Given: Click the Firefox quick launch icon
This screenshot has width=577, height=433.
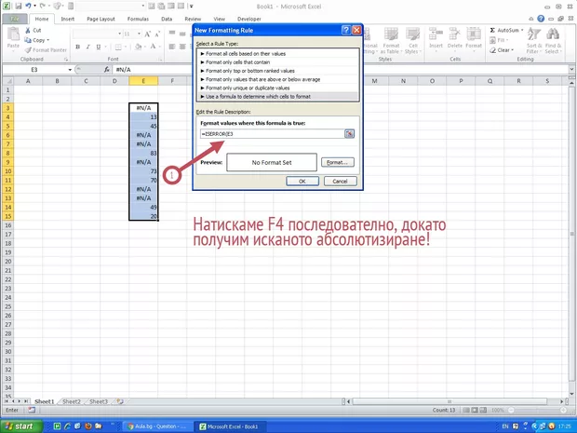Looking at the screenshot, I should [88, 426].
